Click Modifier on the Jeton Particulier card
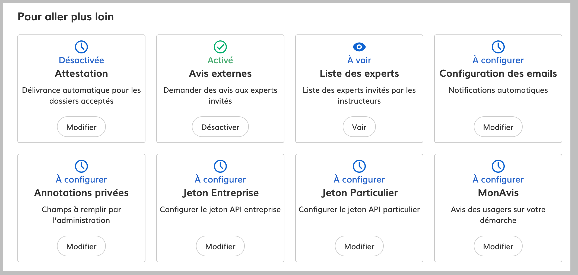Screen dimensions: 578x275 point(359,246)
